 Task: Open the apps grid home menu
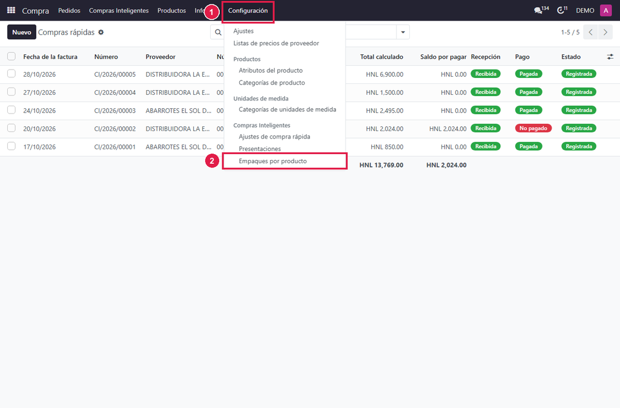coord(11,10)
